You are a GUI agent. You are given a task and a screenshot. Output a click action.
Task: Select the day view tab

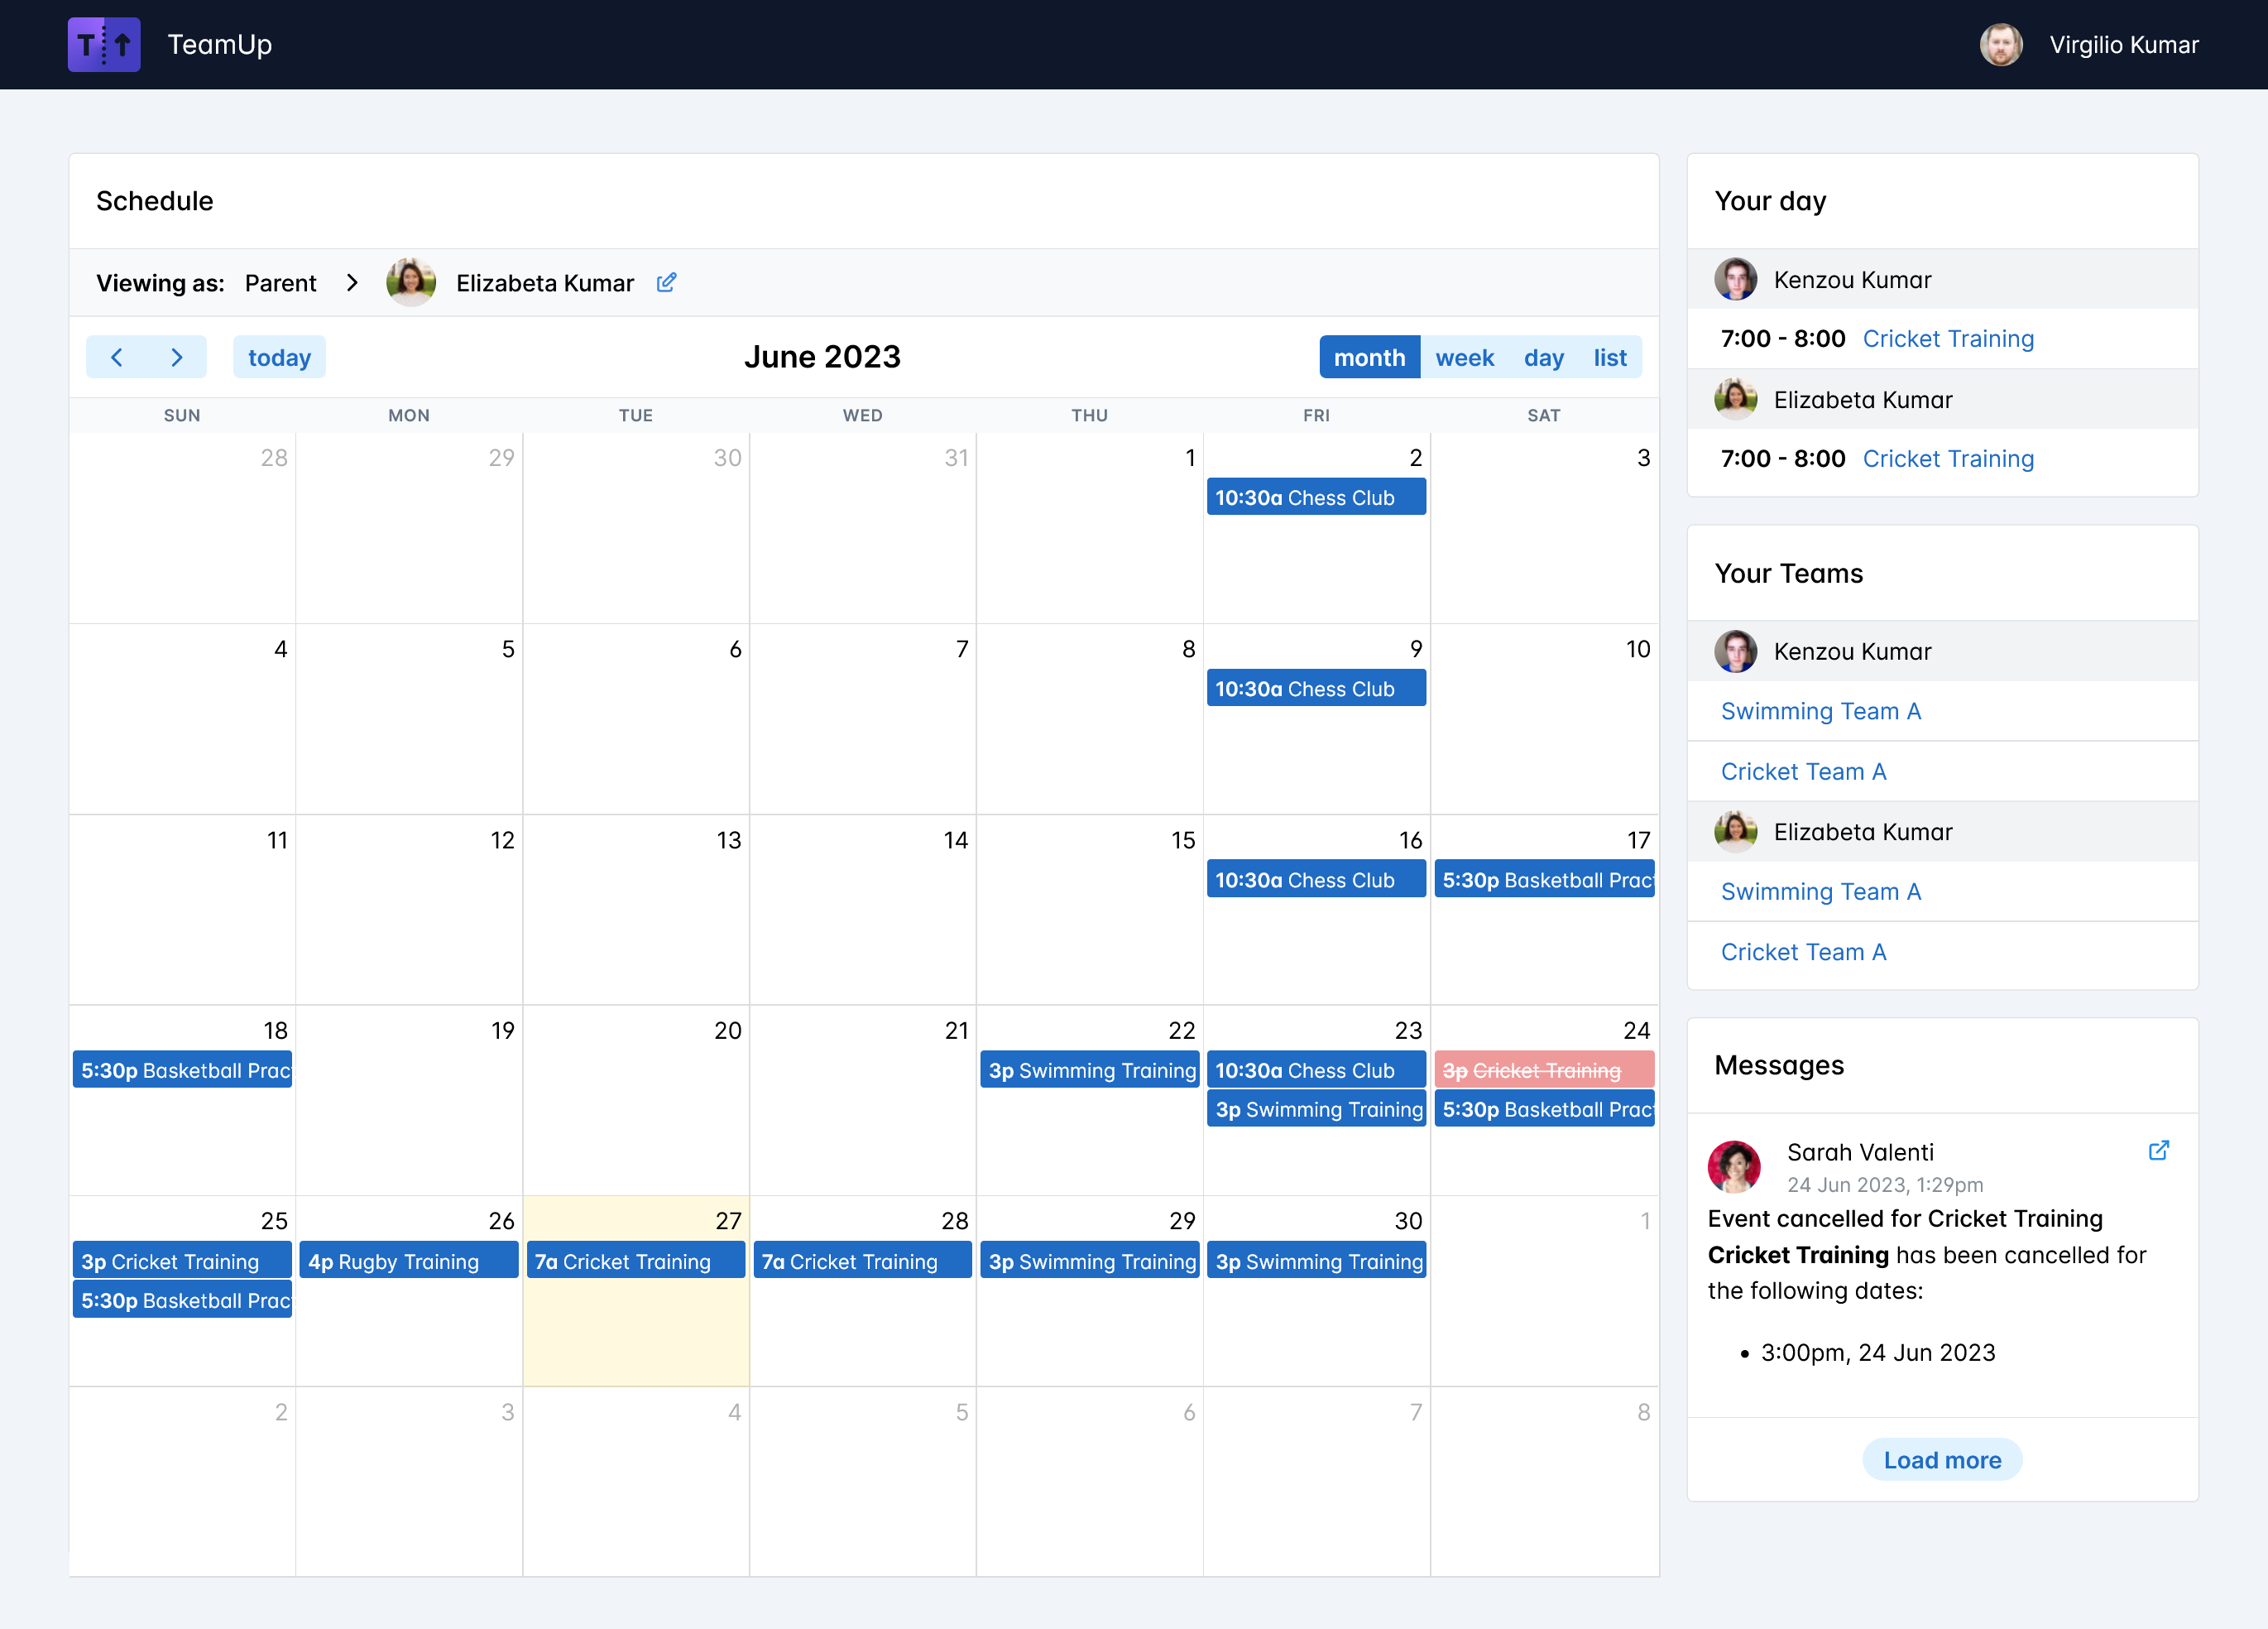tap(1543, 358)
